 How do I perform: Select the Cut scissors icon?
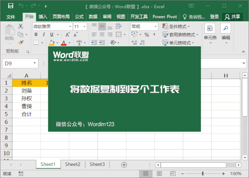point(21,26)
